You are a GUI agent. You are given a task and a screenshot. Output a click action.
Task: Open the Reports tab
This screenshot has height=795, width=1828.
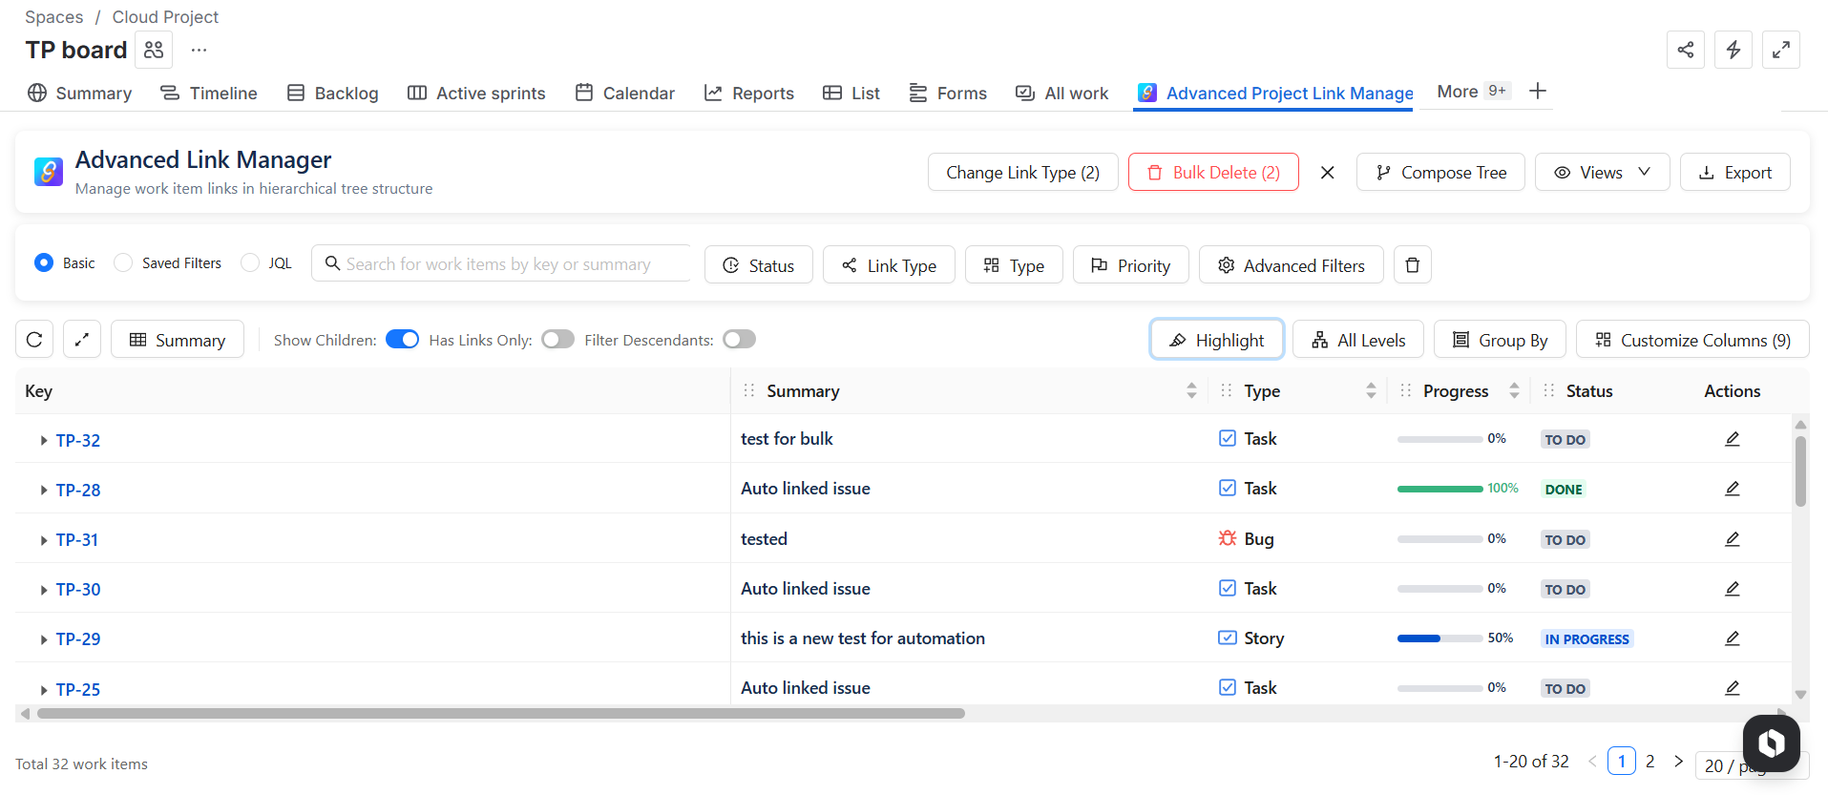click(x=749, y=94)
